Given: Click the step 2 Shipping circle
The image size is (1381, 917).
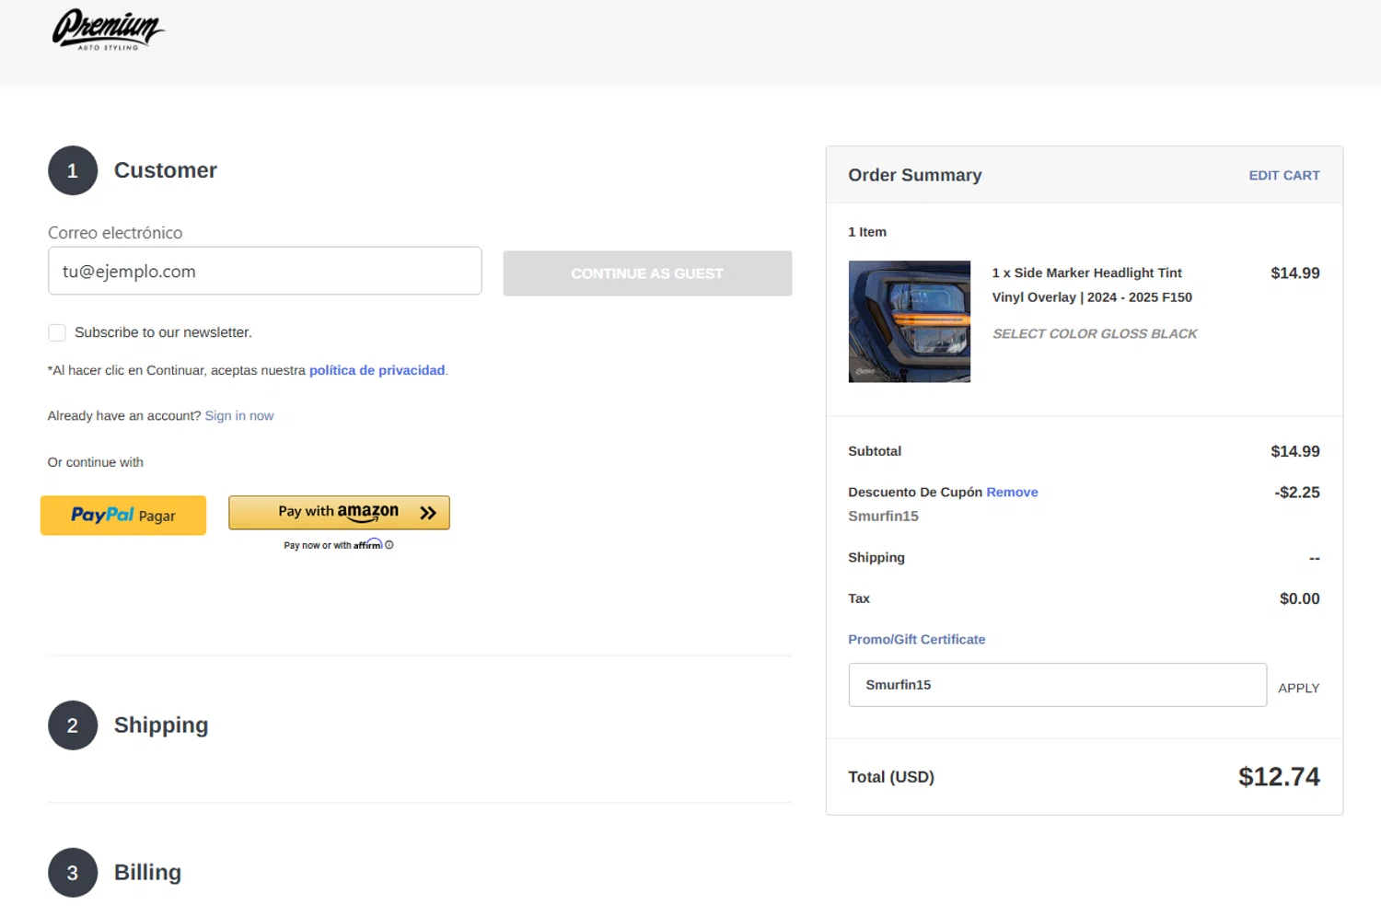Looking at the screenshot, I should point(73,725).
